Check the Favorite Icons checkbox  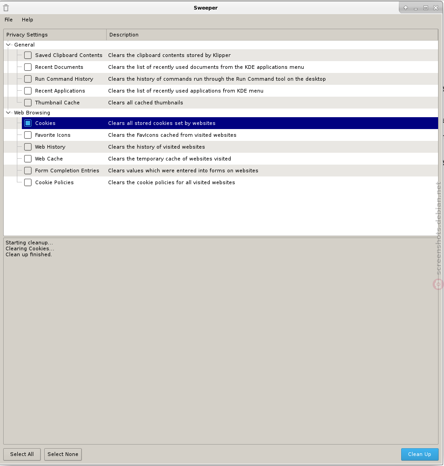coord(28,135)
